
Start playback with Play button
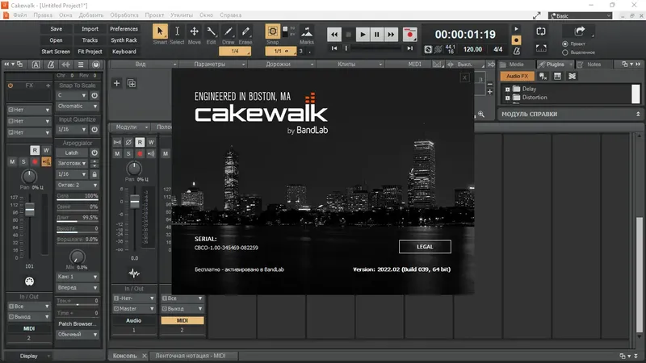coord(363,35)
